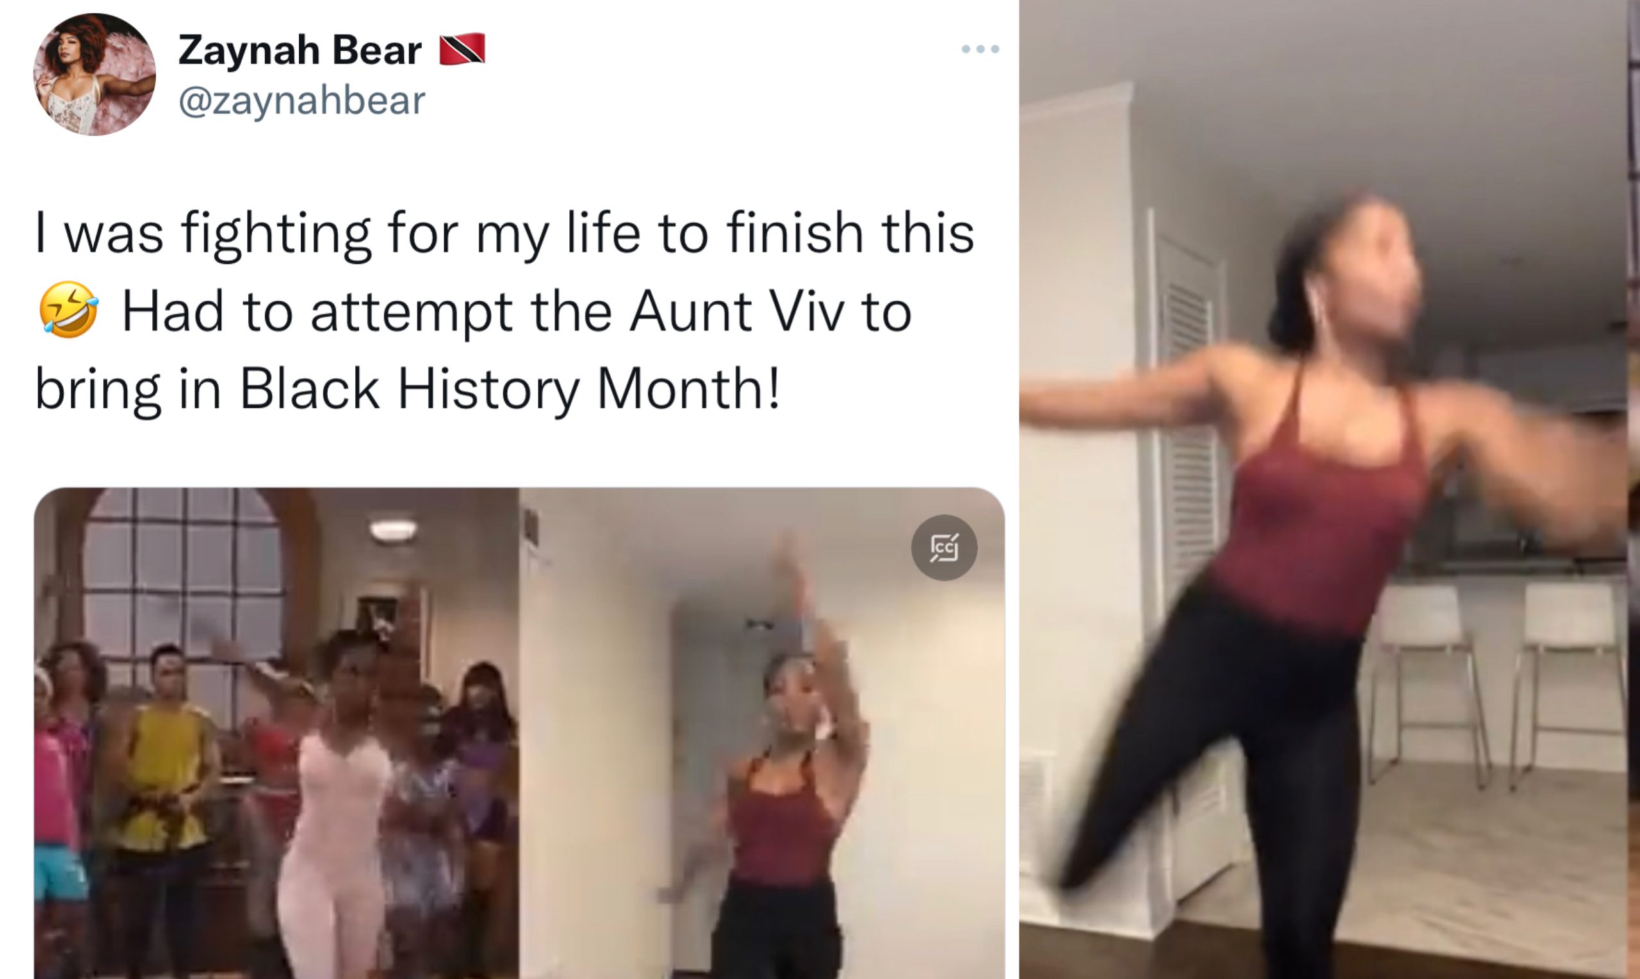Play the embedded side-by-side dance video
The height and width of the screenshot is (979, 1640).
click(520, 733)
